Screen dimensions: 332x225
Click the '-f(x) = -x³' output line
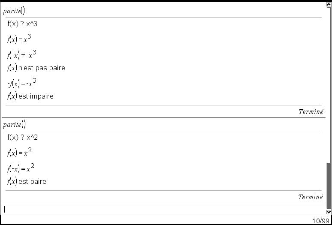[x=21, y=83]
